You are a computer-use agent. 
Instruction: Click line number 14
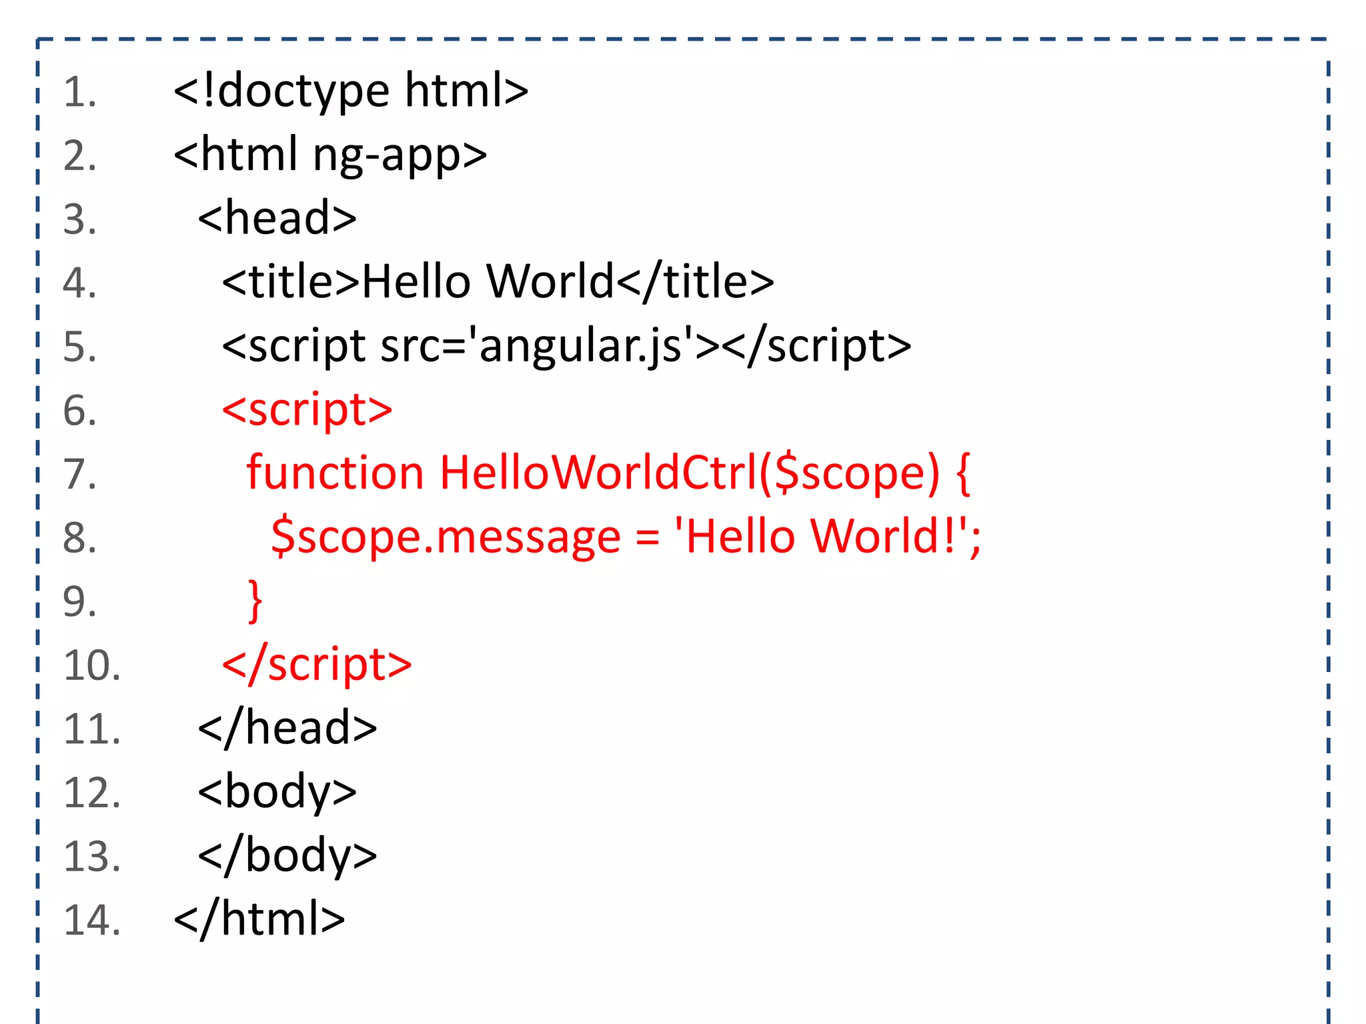[x=92, y=921]
